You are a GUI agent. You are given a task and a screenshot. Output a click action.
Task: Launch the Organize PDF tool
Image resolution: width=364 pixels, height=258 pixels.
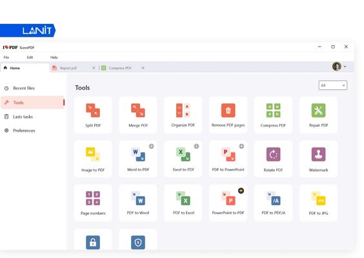[x=183, y=115]
